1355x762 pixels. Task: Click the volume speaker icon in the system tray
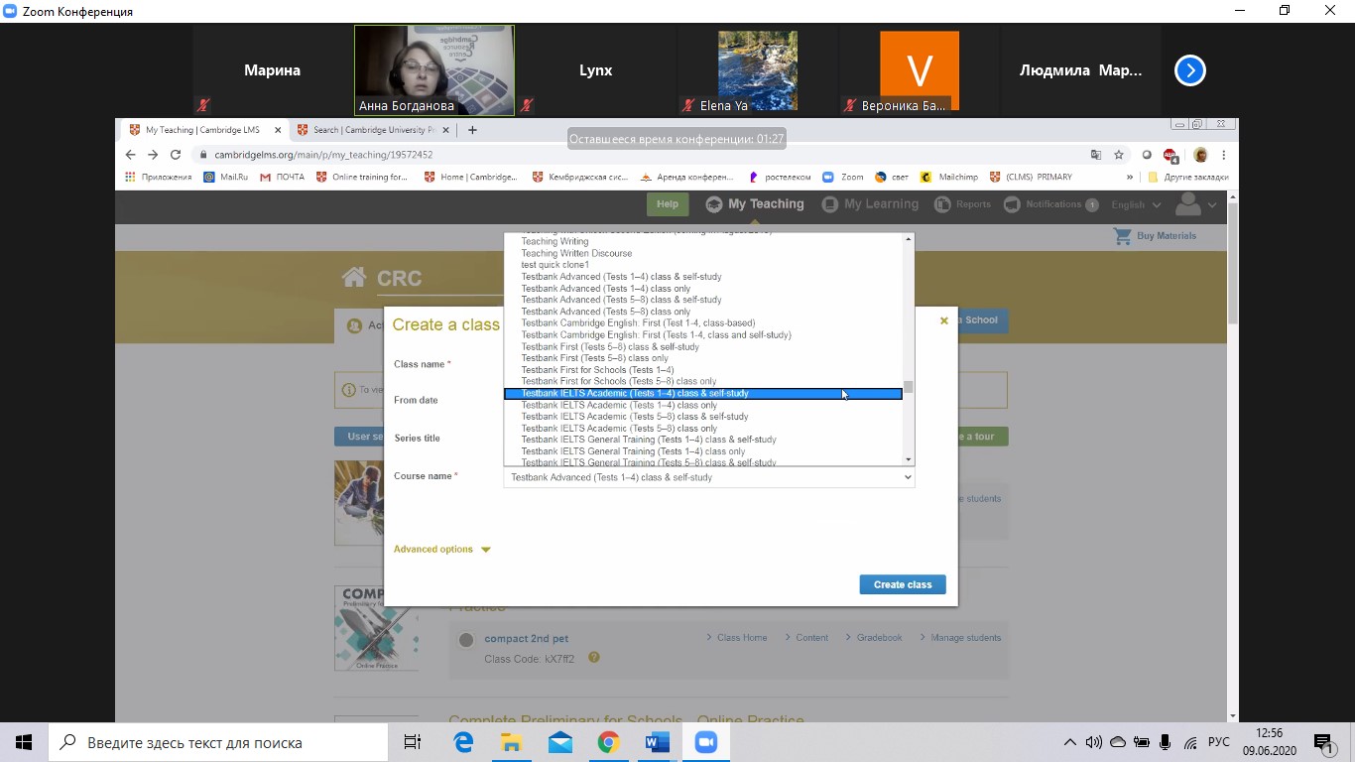(x=1094, y=742)
